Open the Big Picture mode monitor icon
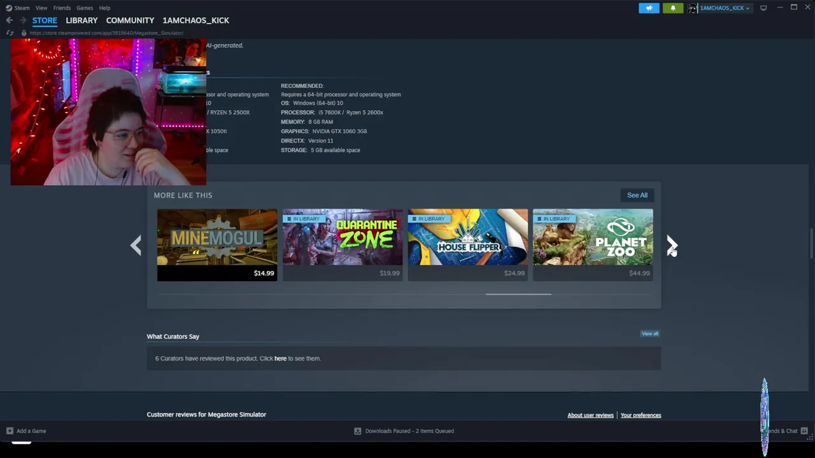Viewport: 815px width, 458px height. pos(763,8)
